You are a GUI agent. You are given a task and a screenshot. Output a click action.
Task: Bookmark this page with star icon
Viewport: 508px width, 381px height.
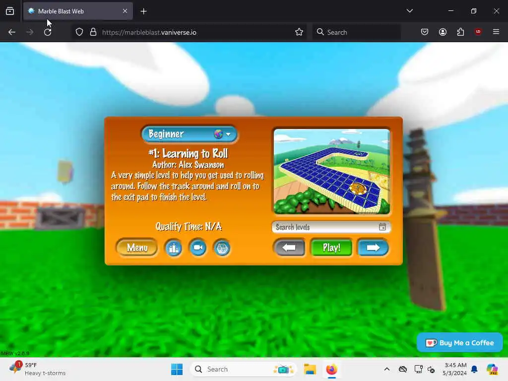click(299, 32)
